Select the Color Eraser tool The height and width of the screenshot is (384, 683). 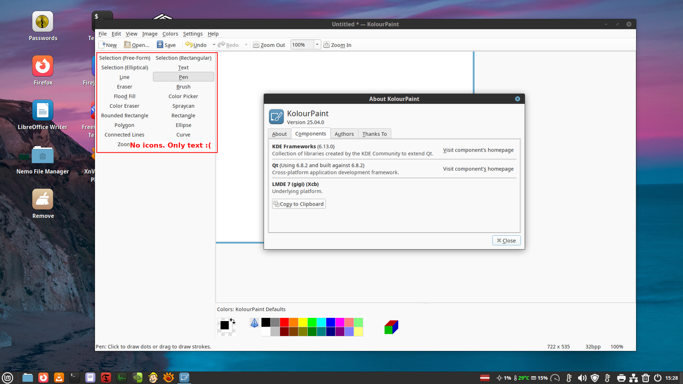124,106
